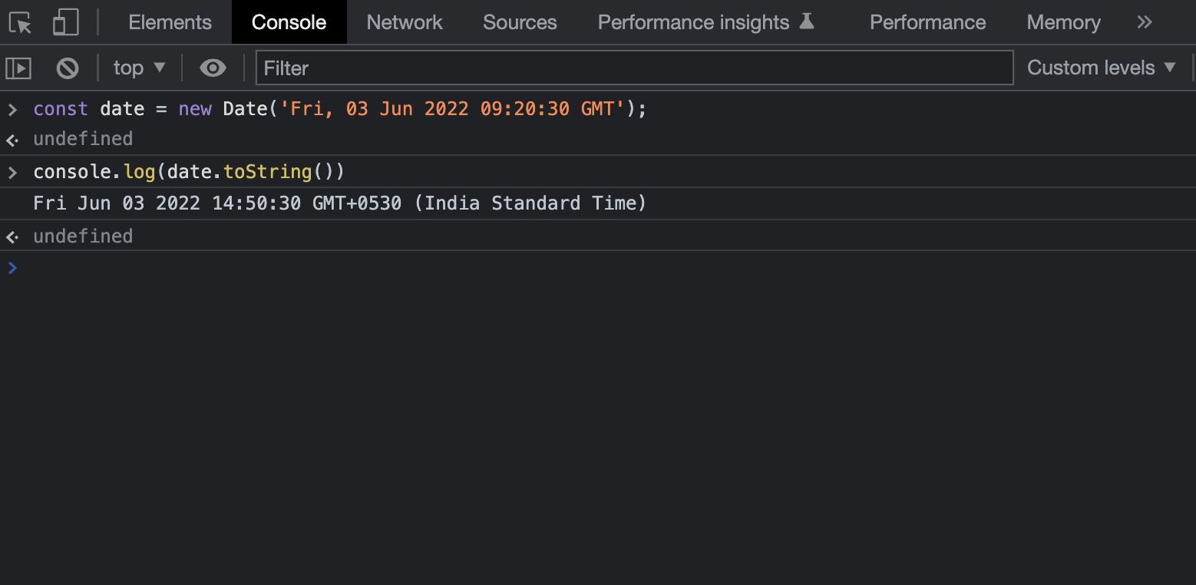Focus the Filter input field
The image size is (1196, 585).
tap(634, 68)
